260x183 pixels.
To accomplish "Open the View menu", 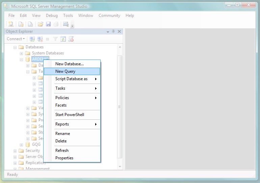I will click(36, 16).
